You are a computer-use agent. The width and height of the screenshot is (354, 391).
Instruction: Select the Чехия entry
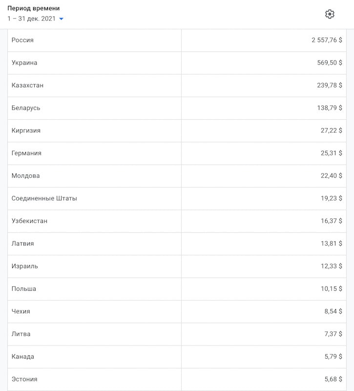177,312
